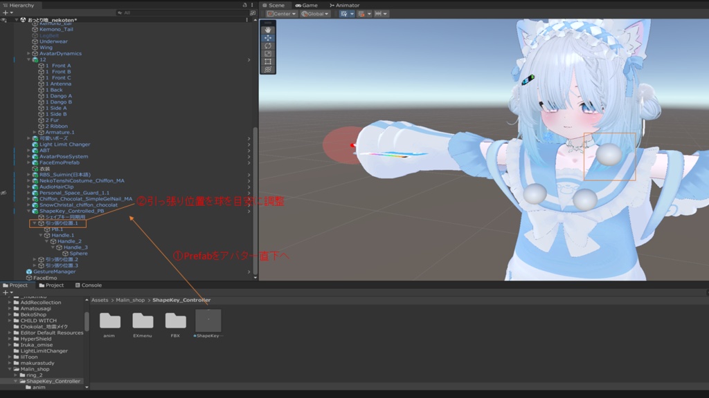Click the Hierarchy search-mode icon beside search box
This screenshot has height=398, width=709.
[252, 13]
